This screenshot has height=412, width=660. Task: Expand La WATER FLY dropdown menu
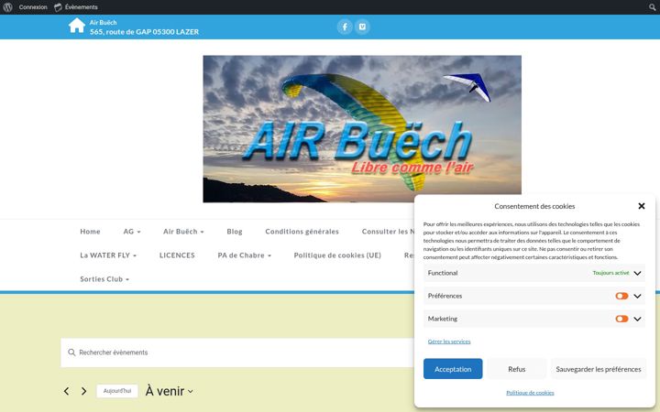[108, 255]
